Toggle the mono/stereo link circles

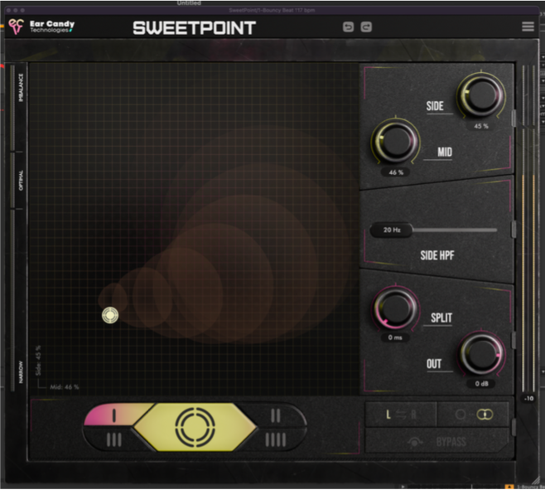click(473, 415)
